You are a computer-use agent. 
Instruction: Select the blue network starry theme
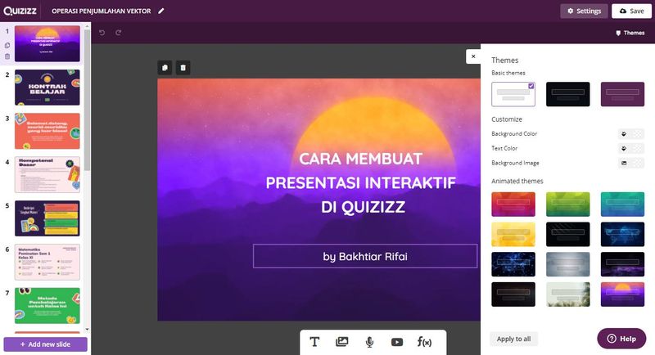pos(513,264)
